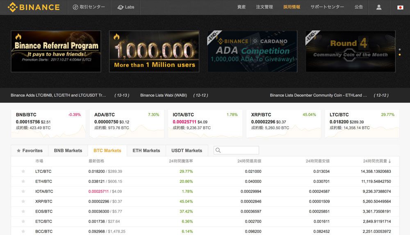Viewport: 410px width, 235px height.
Task: Favorite XRP/BTC with its star
Action: (23, 201)
